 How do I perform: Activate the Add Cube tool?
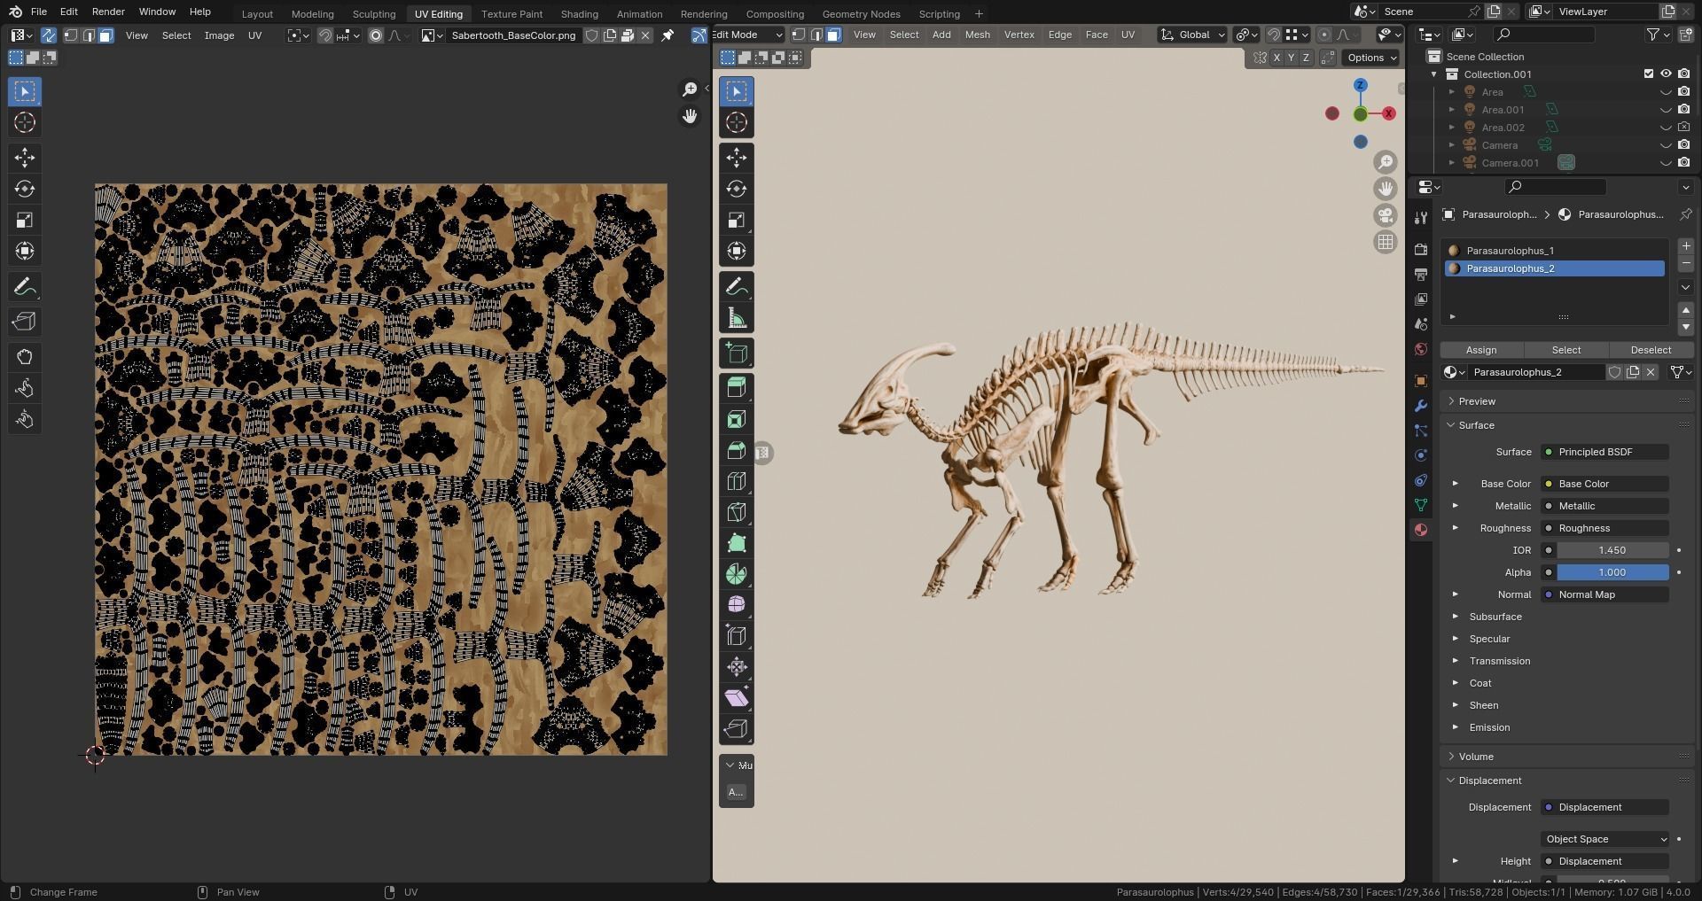pos(736,353)
